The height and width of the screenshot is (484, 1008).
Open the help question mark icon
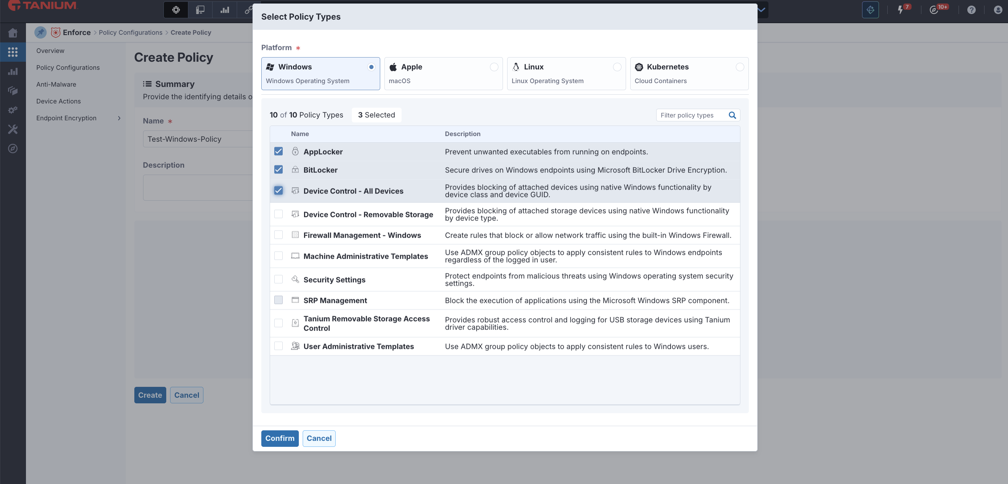tap(971, 10)
